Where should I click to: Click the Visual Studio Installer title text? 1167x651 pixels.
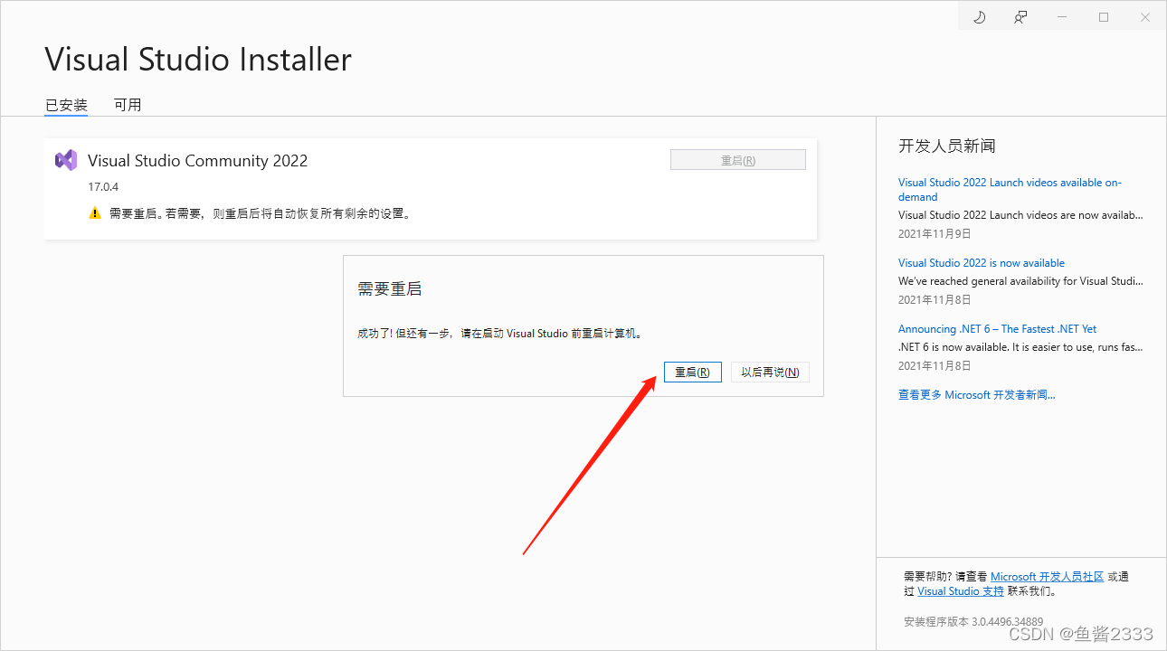click(x=198, y=60)
